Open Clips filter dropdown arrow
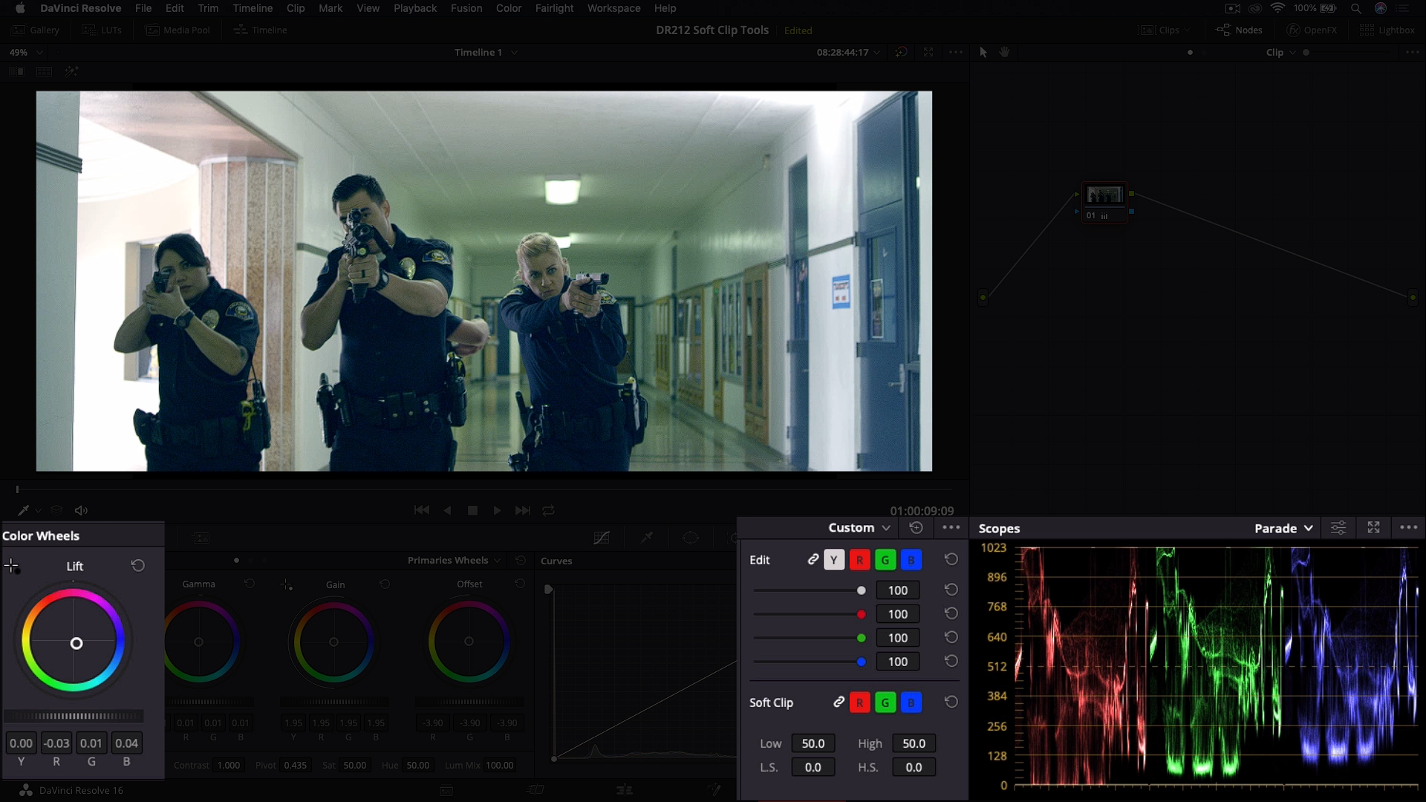1426x802 pixels. click(1188, 30)
